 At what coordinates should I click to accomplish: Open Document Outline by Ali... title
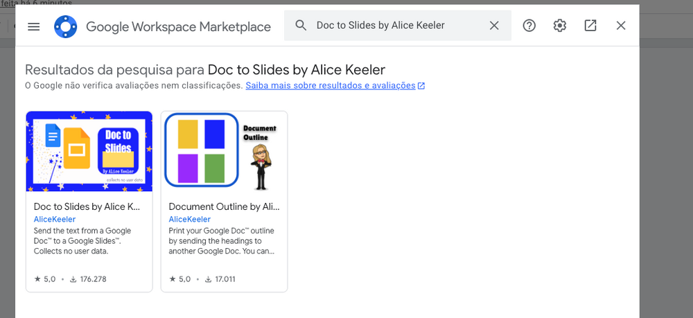click(224, 206)
